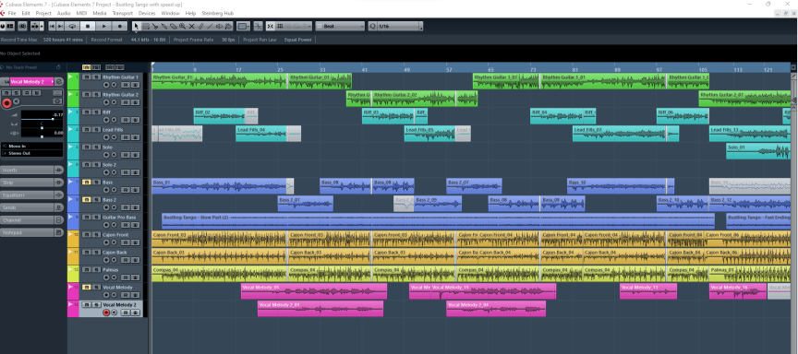Click ruler at bar 65

[490, 69]
